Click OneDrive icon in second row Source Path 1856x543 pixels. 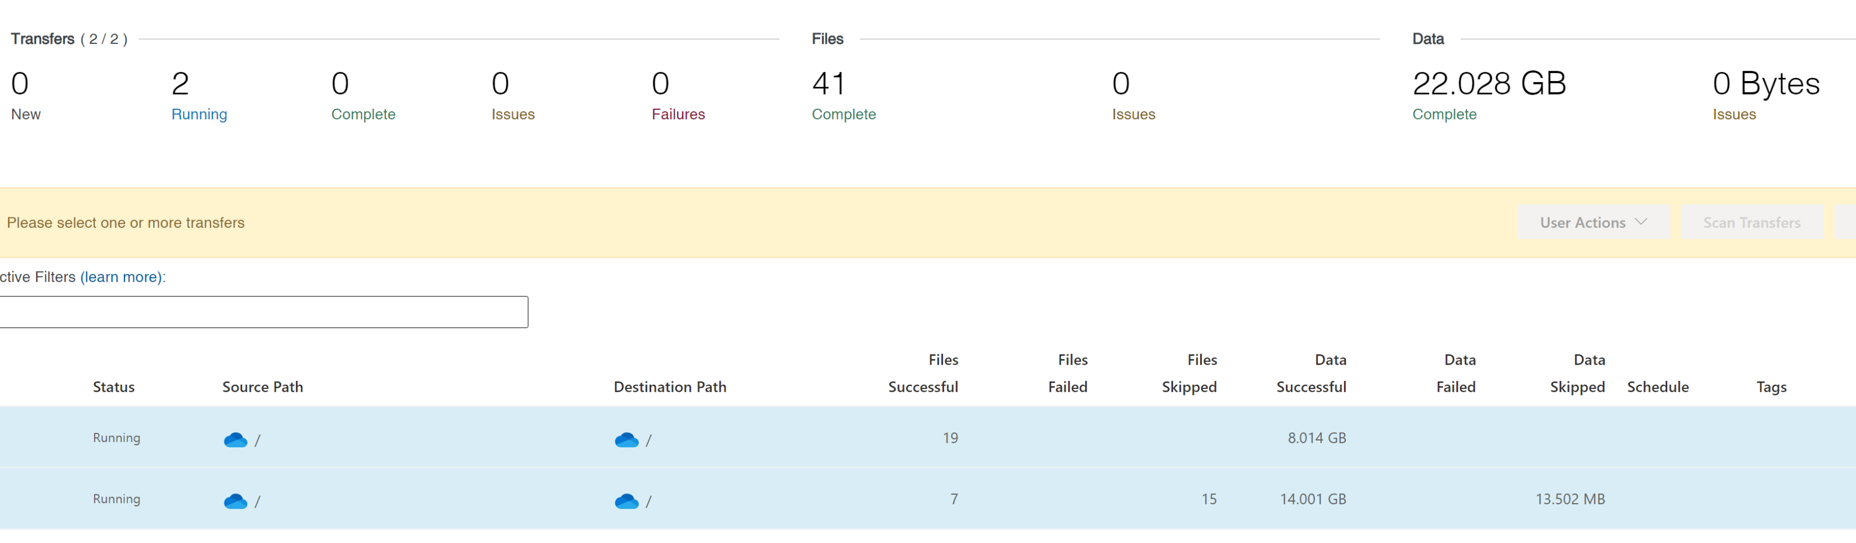[235, 501]
